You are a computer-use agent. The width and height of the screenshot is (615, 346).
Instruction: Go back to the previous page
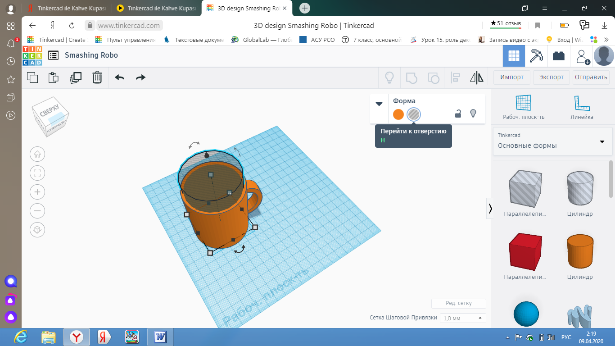pyautogui.click(x=32, y=25)
